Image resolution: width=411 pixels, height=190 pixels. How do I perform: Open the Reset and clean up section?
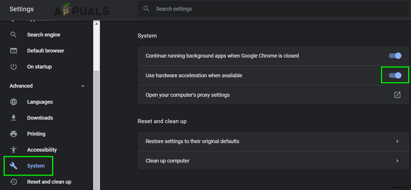click(x=49, y=182)
